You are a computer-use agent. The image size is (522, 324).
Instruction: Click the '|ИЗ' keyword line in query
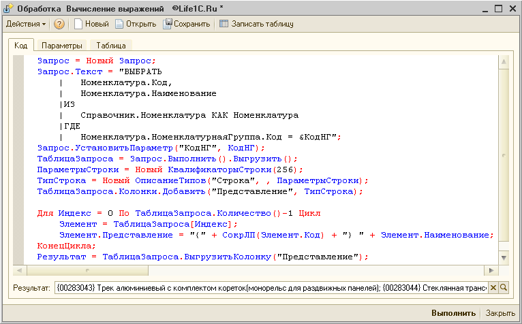[x=67, y=104]
